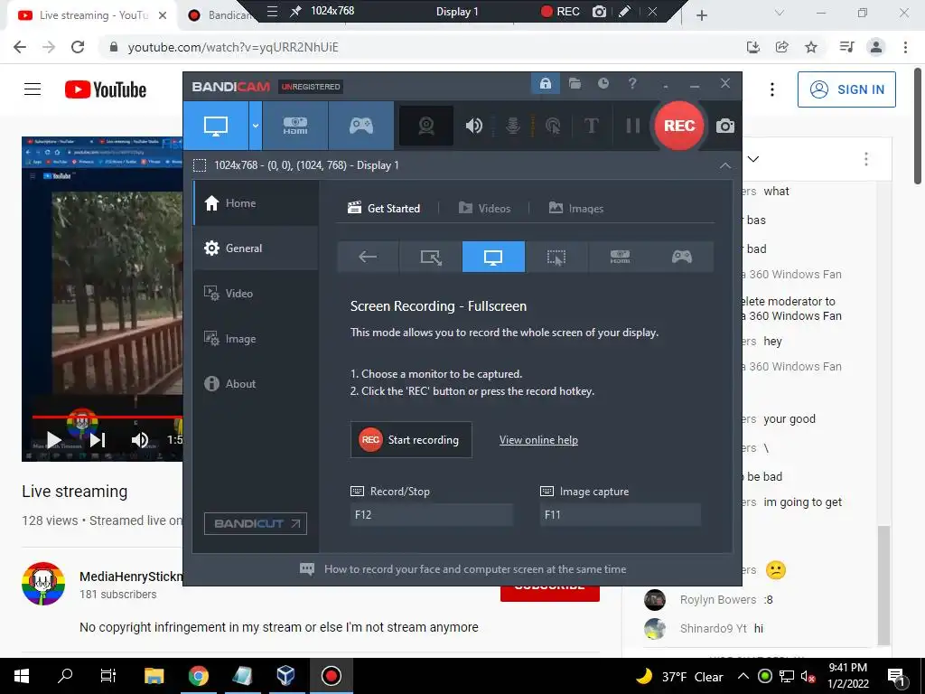Click the Start recording button

pos(411,440)
